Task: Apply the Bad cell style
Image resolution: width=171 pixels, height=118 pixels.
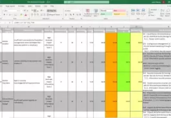Action: pyautogui.click(x=119, y=11)
